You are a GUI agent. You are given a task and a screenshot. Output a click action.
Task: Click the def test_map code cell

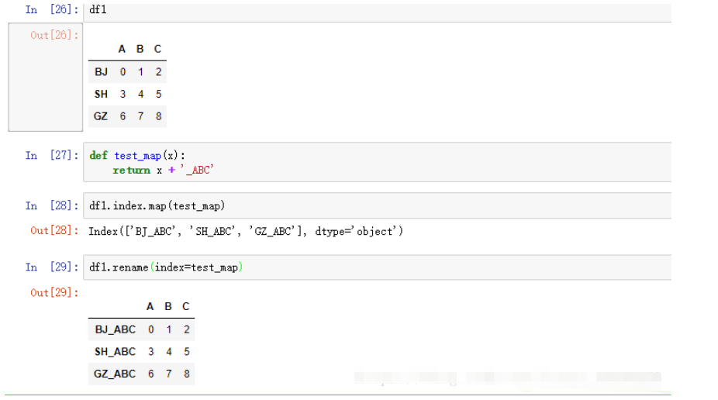click(x=378, y=162)
